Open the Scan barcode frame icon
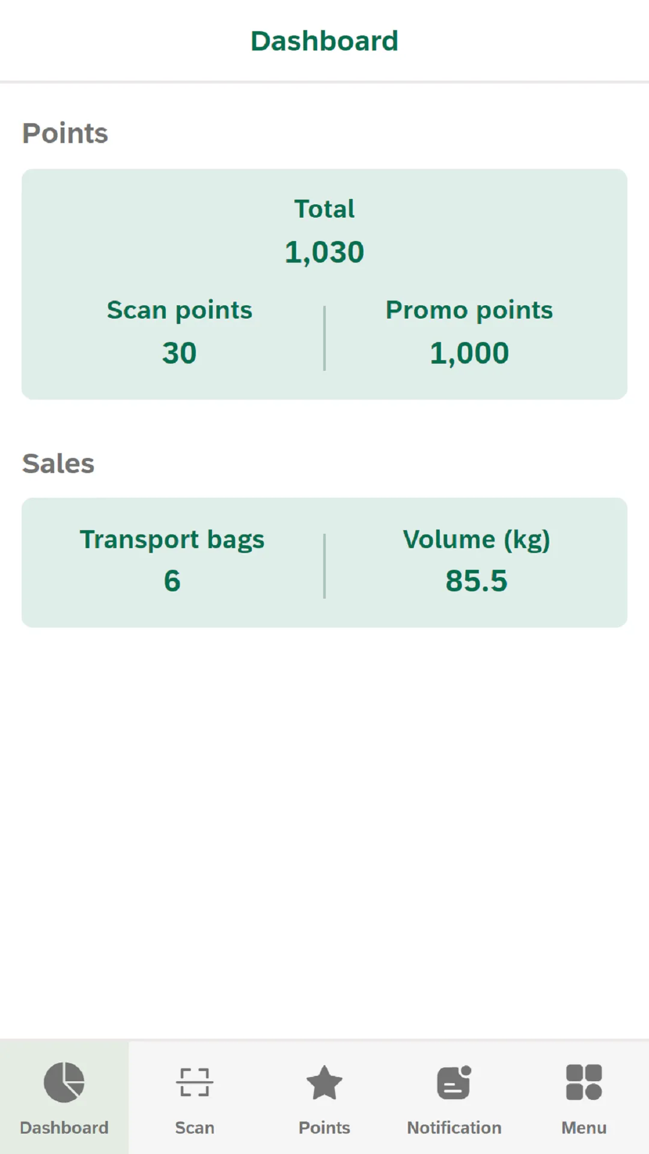 [195, 1082]
